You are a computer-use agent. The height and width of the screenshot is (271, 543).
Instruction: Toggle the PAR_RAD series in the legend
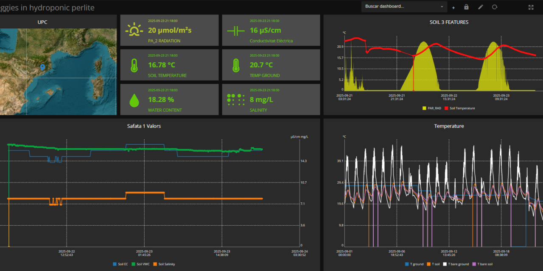pos(432,108)
